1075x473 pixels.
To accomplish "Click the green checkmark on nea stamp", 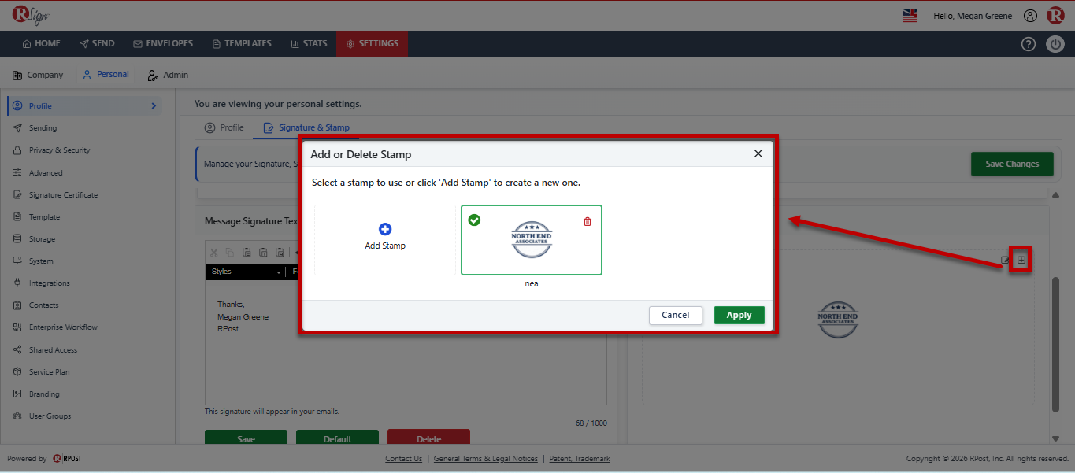I will [x=474, y=220].
